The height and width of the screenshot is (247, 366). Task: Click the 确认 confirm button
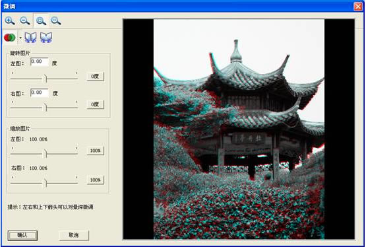(x=22, y=235)
